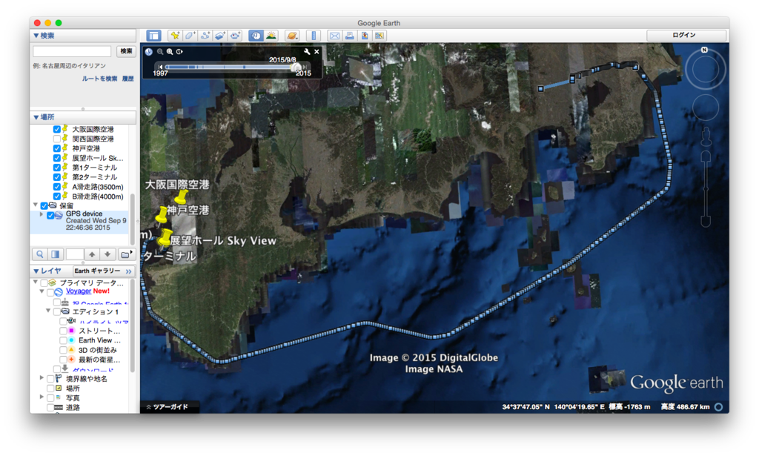This screenshot has height=456, width=759.
Task: Zoom out the time slider range
Action: [160, 51]
